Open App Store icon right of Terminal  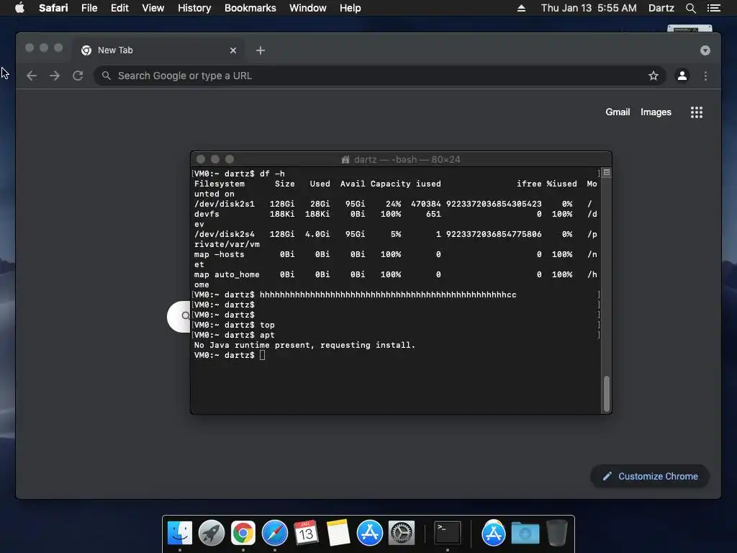(493, 533)
